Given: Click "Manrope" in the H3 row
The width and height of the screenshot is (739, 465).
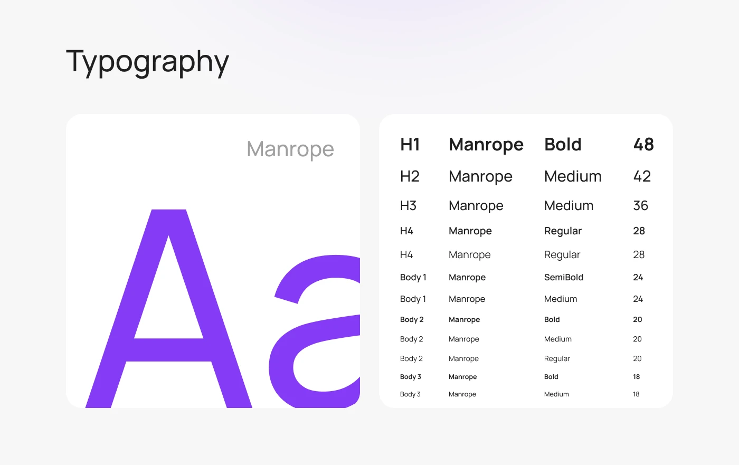Looking at the screenshot, I should [x=476, y=206].
